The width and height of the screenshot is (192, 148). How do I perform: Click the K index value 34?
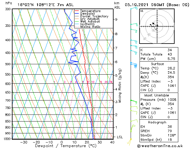point(170,50)
